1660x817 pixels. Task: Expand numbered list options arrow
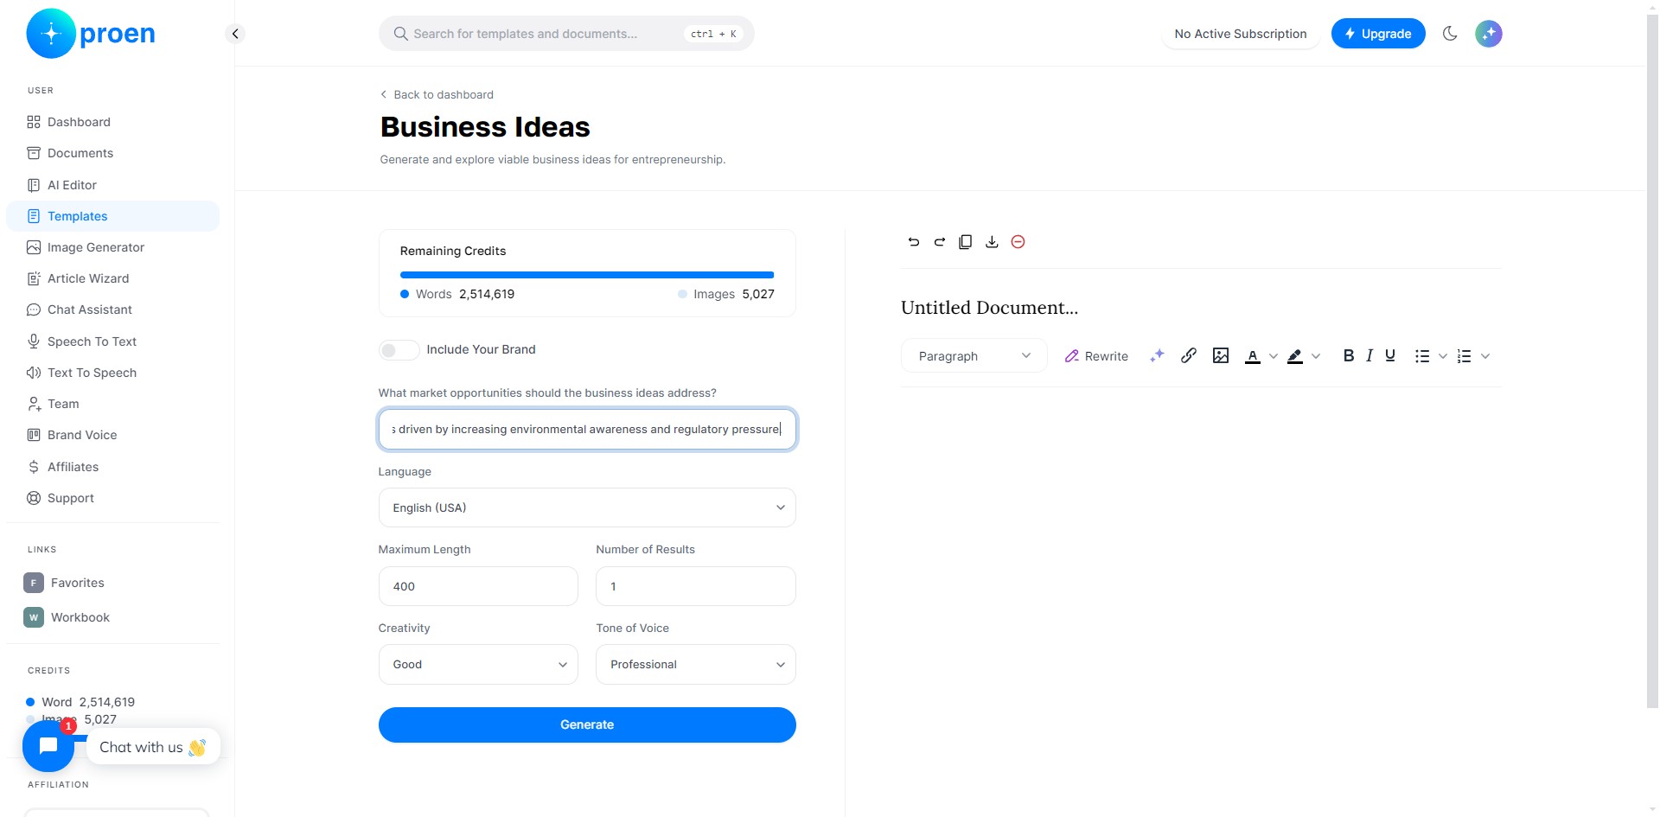[1485, 356]
